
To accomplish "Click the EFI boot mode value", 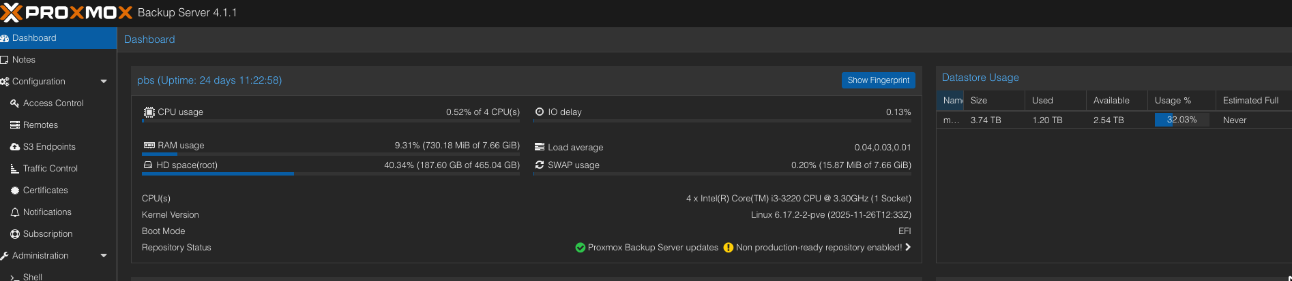I will (x=905, y=231).
